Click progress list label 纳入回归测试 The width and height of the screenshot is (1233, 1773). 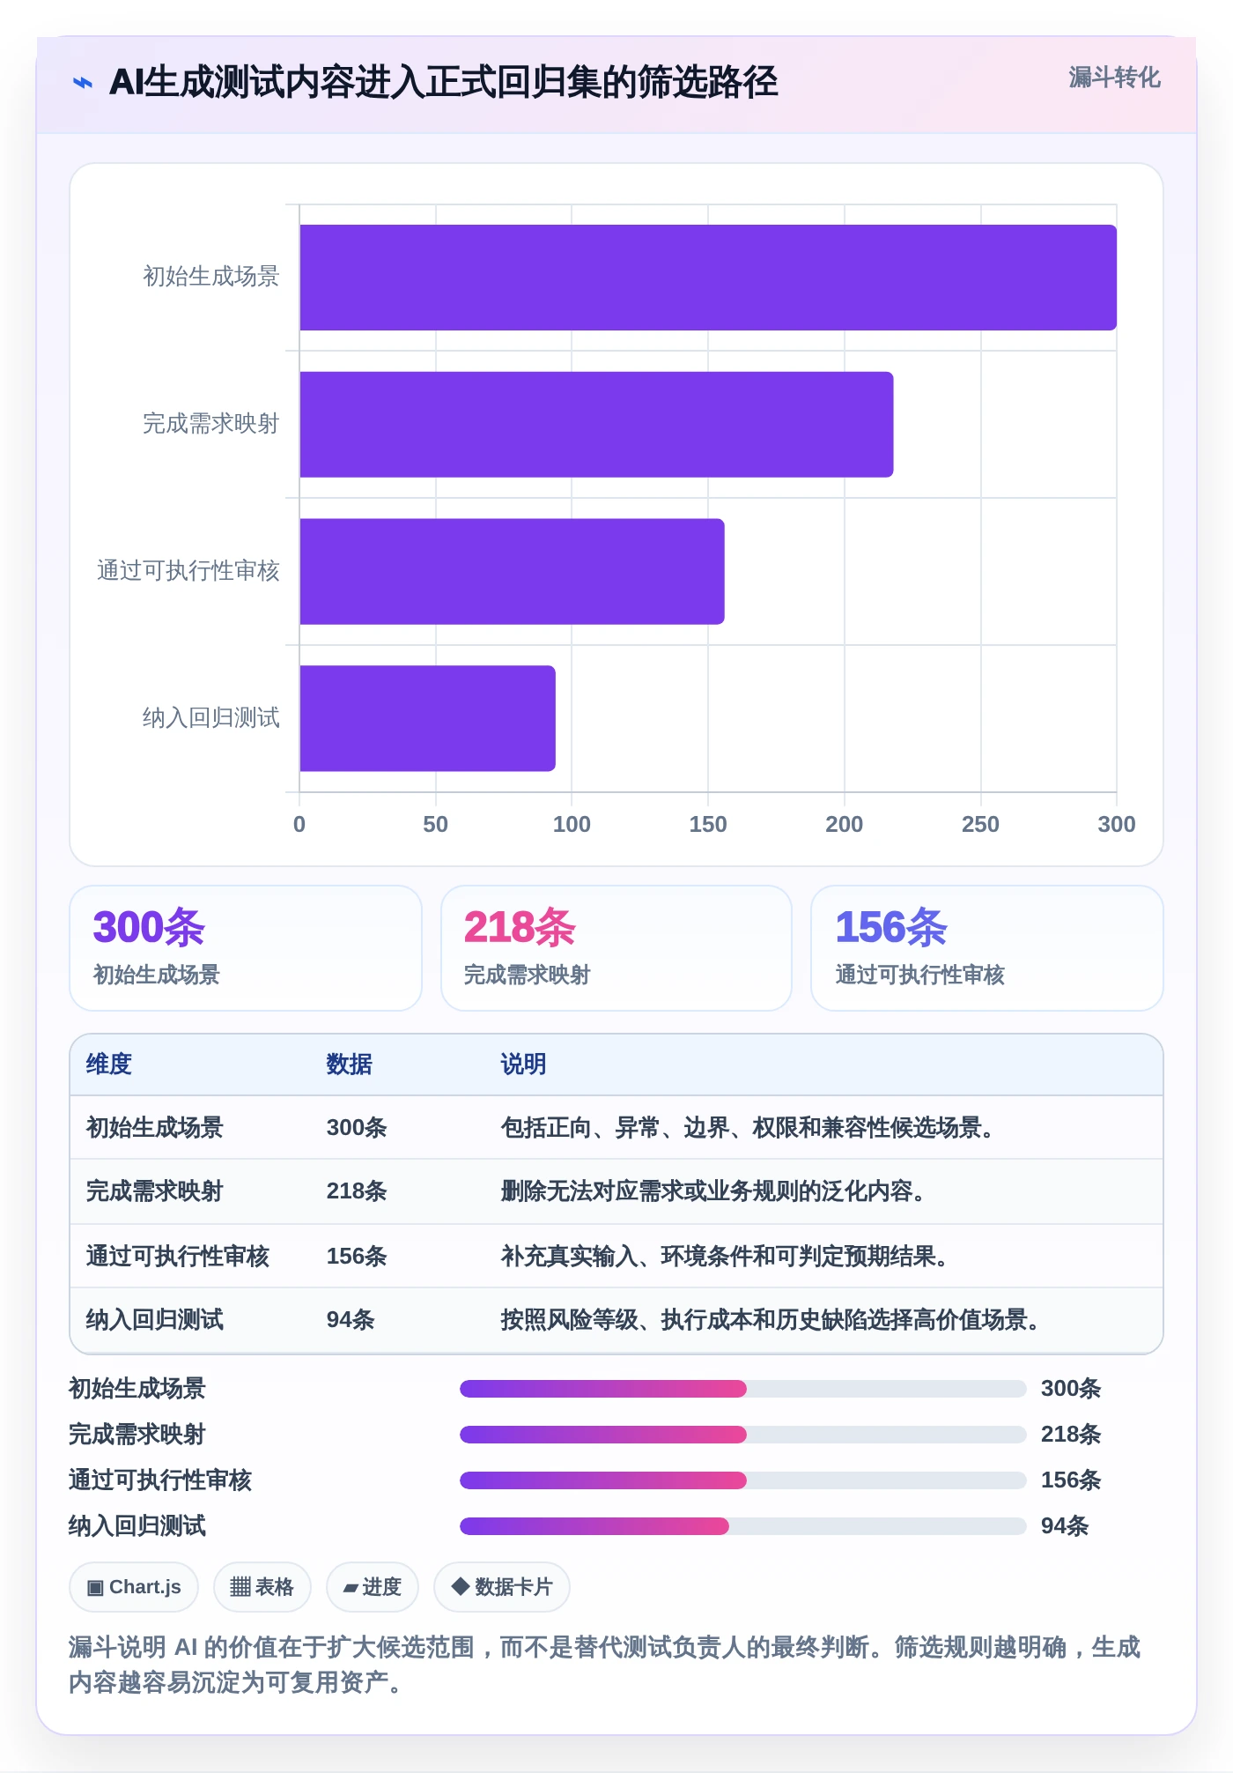137,1526
